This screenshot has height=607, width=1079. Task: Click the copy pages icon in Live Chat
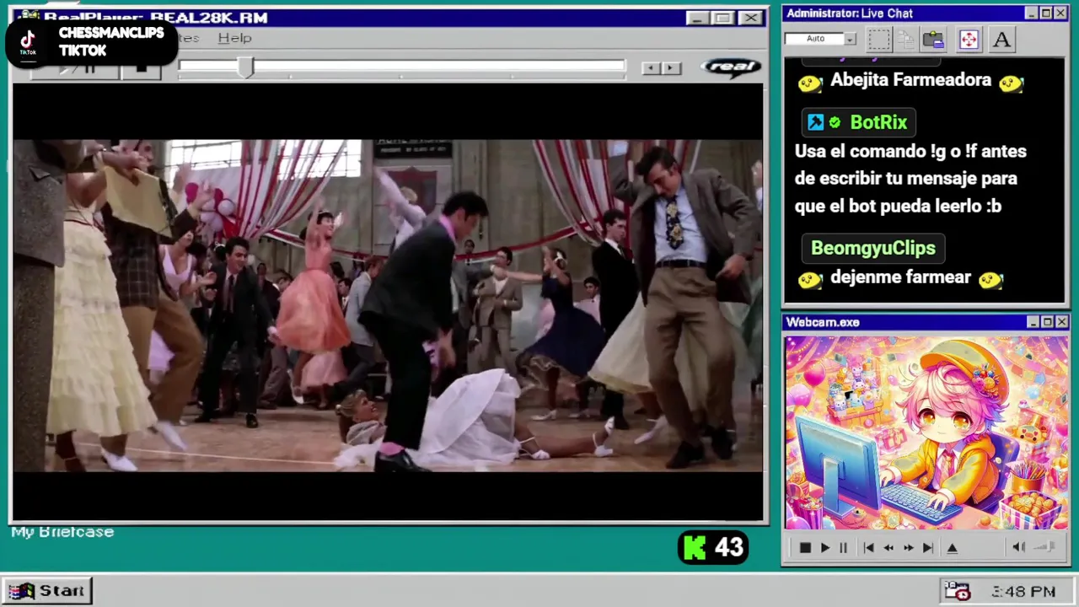[906, 39]
